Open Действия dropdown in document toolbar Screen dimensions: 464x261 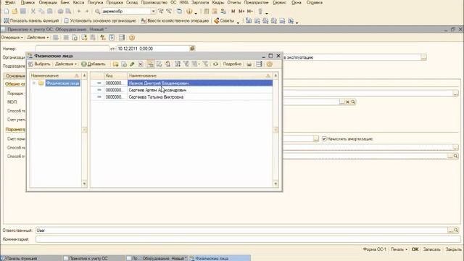[x=38, y=38]
